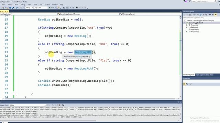
Task: Switch to the Solution Explorer tab
Action: click(189, 75)
